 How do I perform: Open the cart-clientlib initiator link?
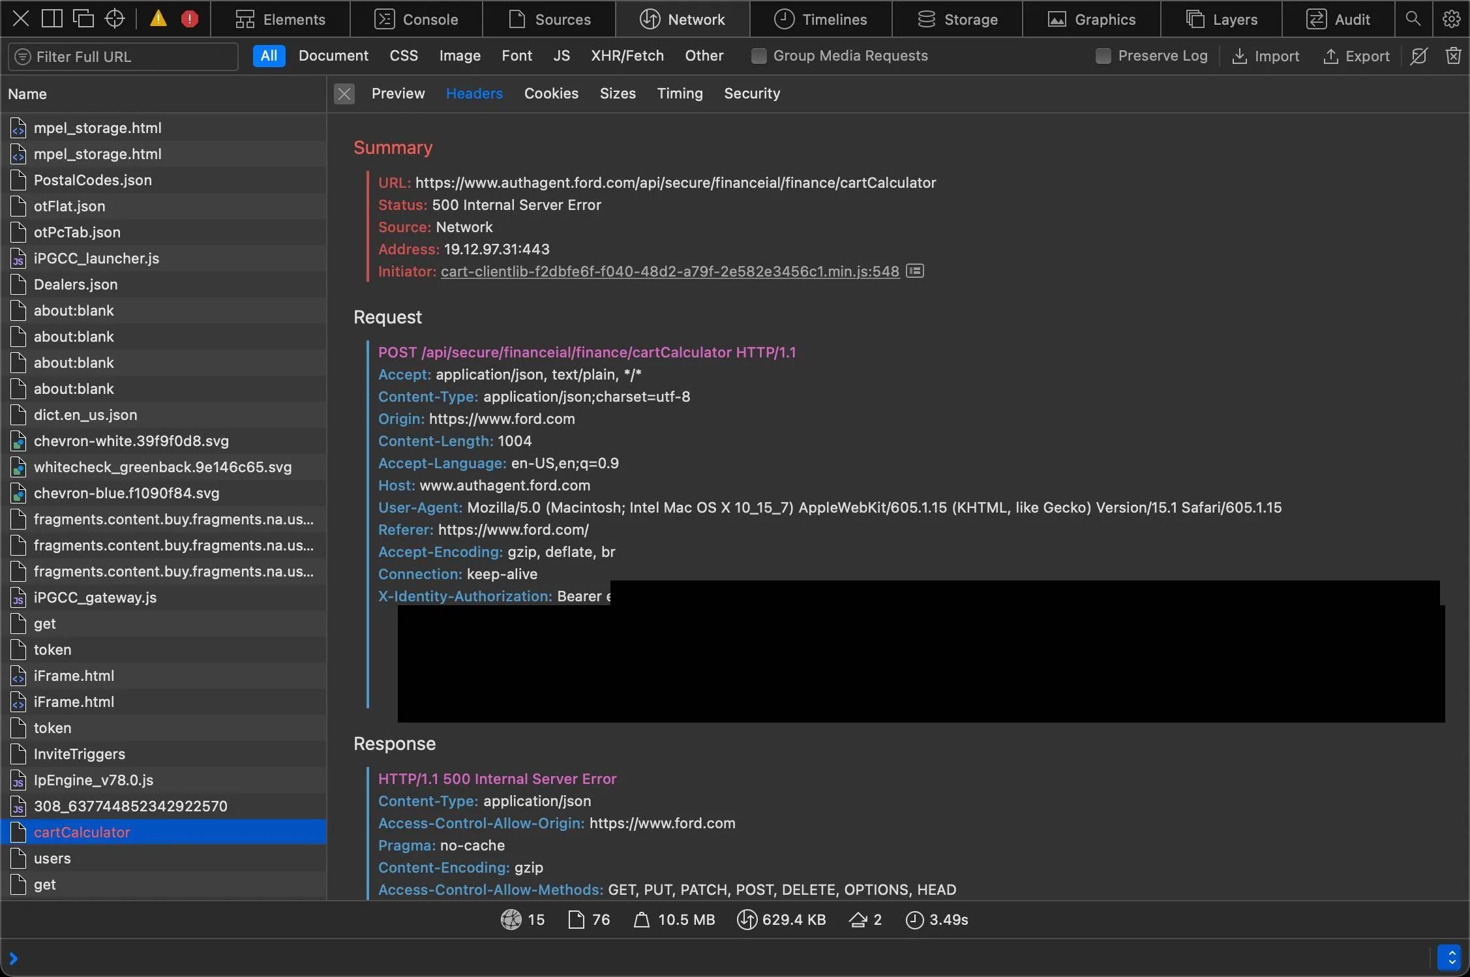670,271
